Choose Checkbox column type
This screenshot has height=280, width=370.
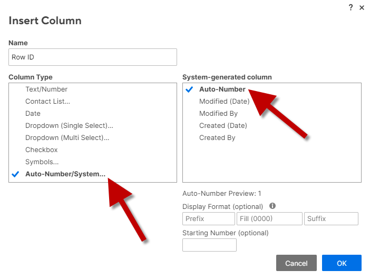[x=42, y=150]
